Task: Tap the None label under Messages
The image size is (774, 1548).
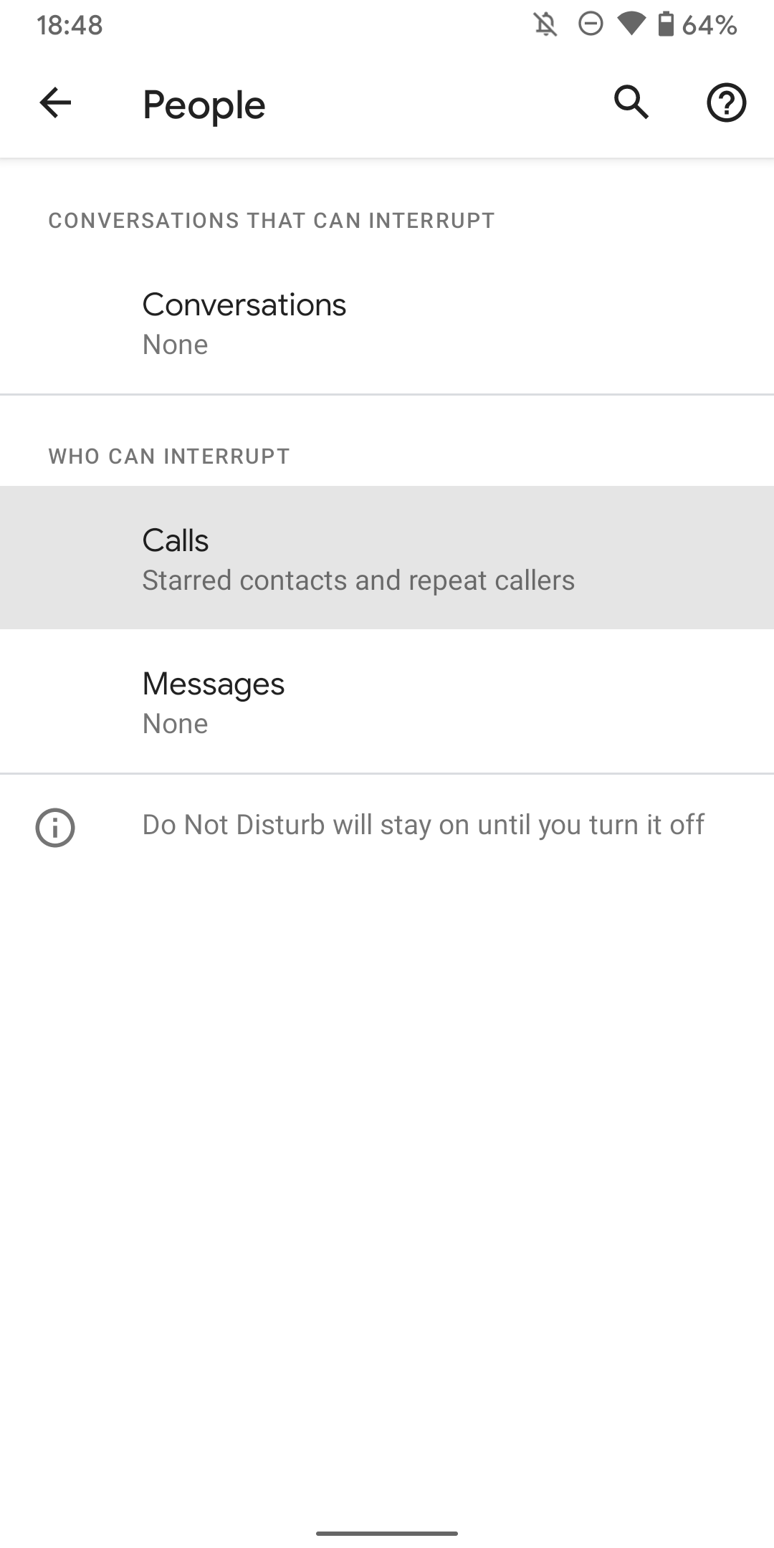Action: click(x=174, y=724)
